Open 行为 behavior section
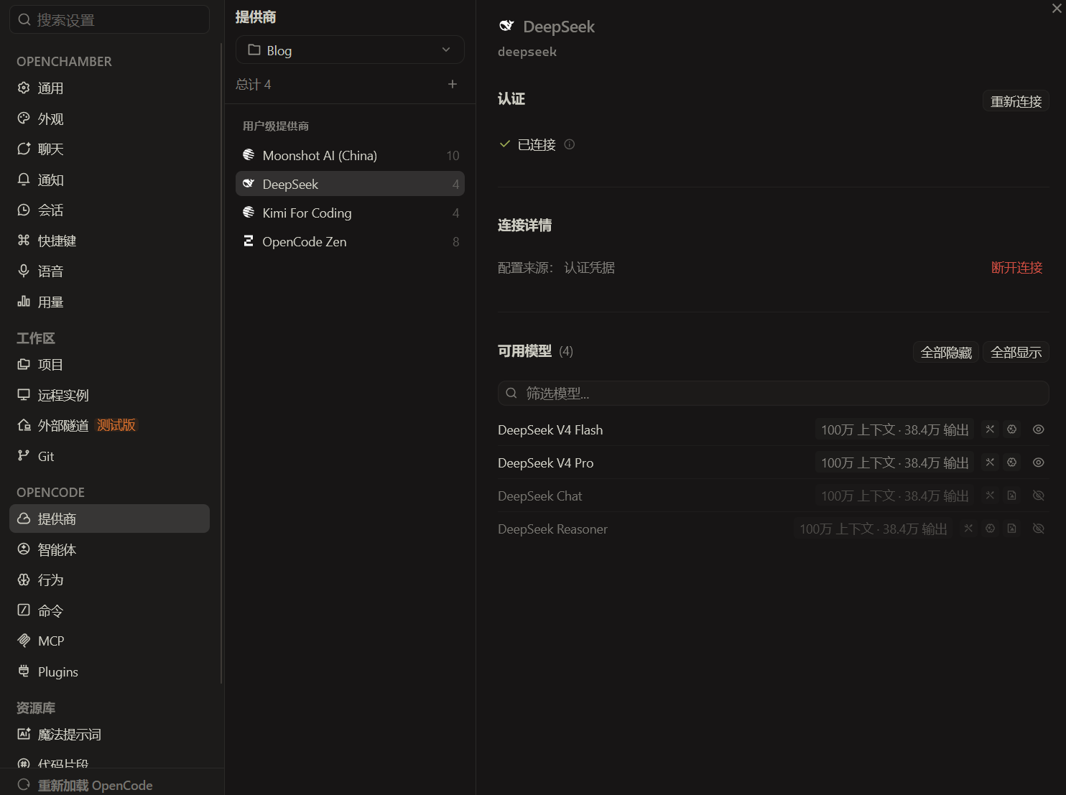 tap(109, 580)
